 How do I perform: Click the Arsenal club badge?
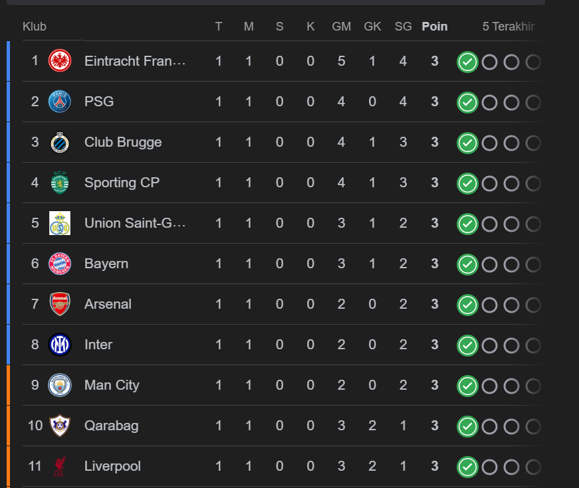pos(60,304)
